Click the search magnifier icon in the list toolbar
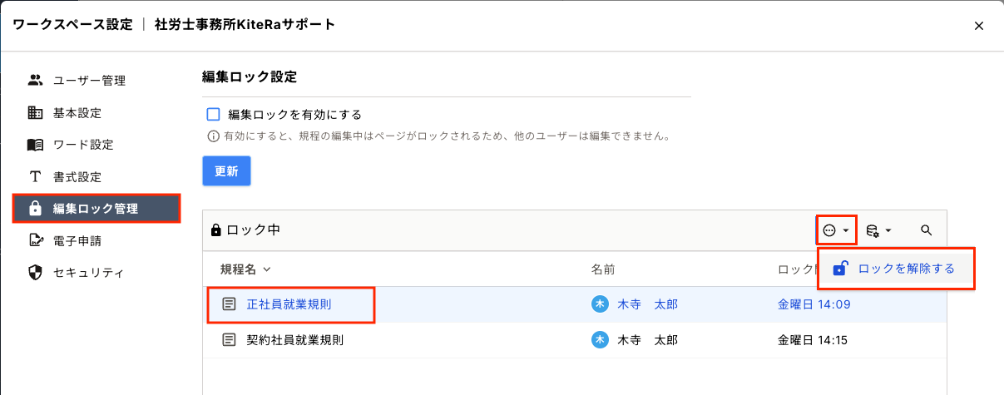The width and height of the screenshot is (1004, 395). [x=927, y=230]
